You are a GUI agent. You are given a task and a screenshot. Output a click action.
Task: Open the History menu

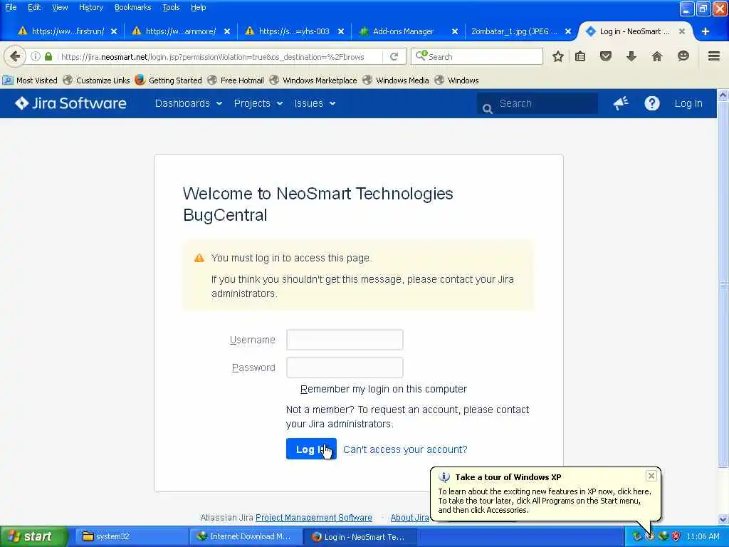point(91,7)
